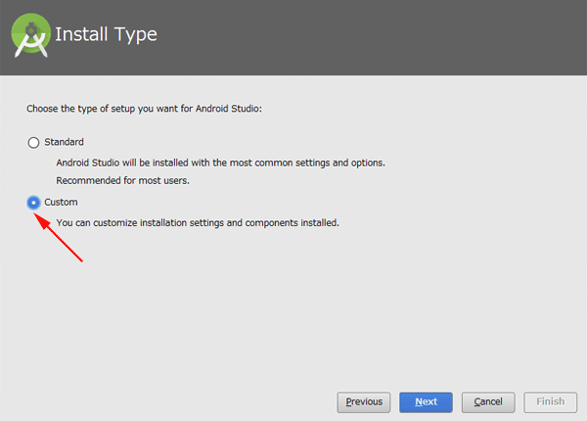The height and width of the screenshot is (421, 587).
Task: Click 'Recommended for most users.' text
Action: pyautogui.click(x=123, y=180)
